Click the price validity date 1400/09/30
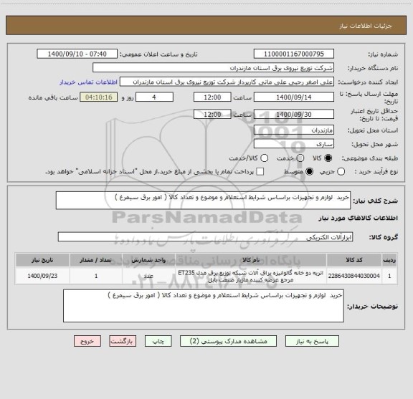Image resolution: width=413 pixels, height=399 pixels. click(x=294, y=114)
